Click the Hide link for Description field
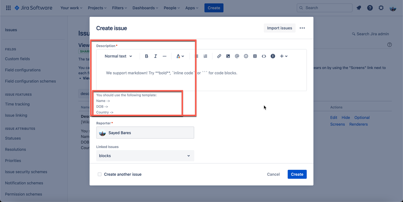403x202 pixels. (x=346, y=117)
